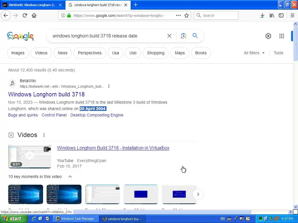Viewport: 298px width, 223px height.
Task: Open the Desktop Compositing Engine sitelink
Action: tap(97, 115)
